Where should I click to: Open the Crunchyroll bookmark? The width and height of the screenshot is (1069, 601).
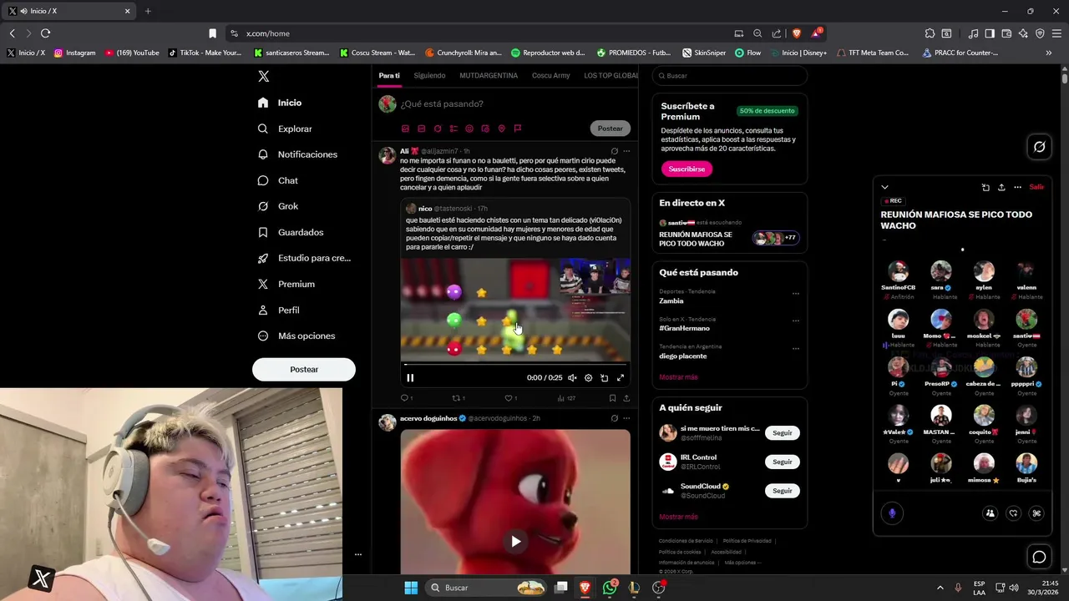463,53
